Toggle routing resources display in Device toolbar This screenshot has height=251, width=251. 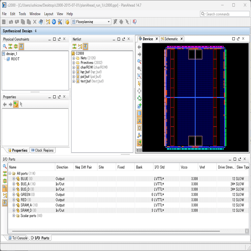point(139,120)
